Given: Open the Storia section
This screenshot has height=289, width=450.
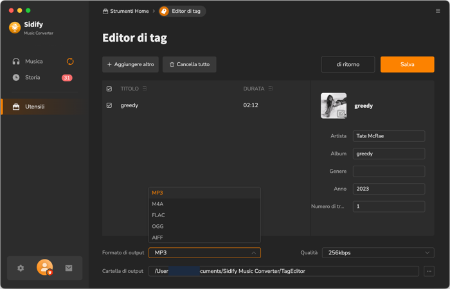Looking at the screenshot, I should (32, 78).
